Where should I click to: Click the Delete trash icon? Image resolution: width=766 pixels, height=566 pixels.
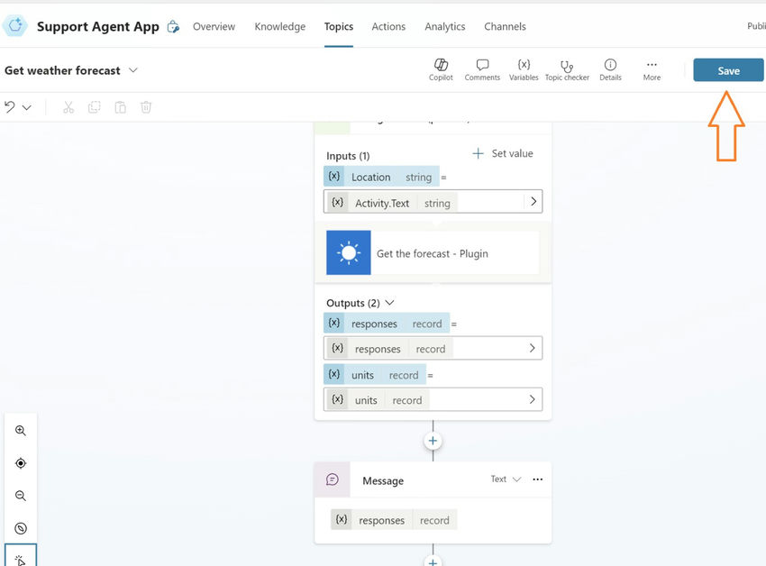pyautogui.click(x=146, y=107)
